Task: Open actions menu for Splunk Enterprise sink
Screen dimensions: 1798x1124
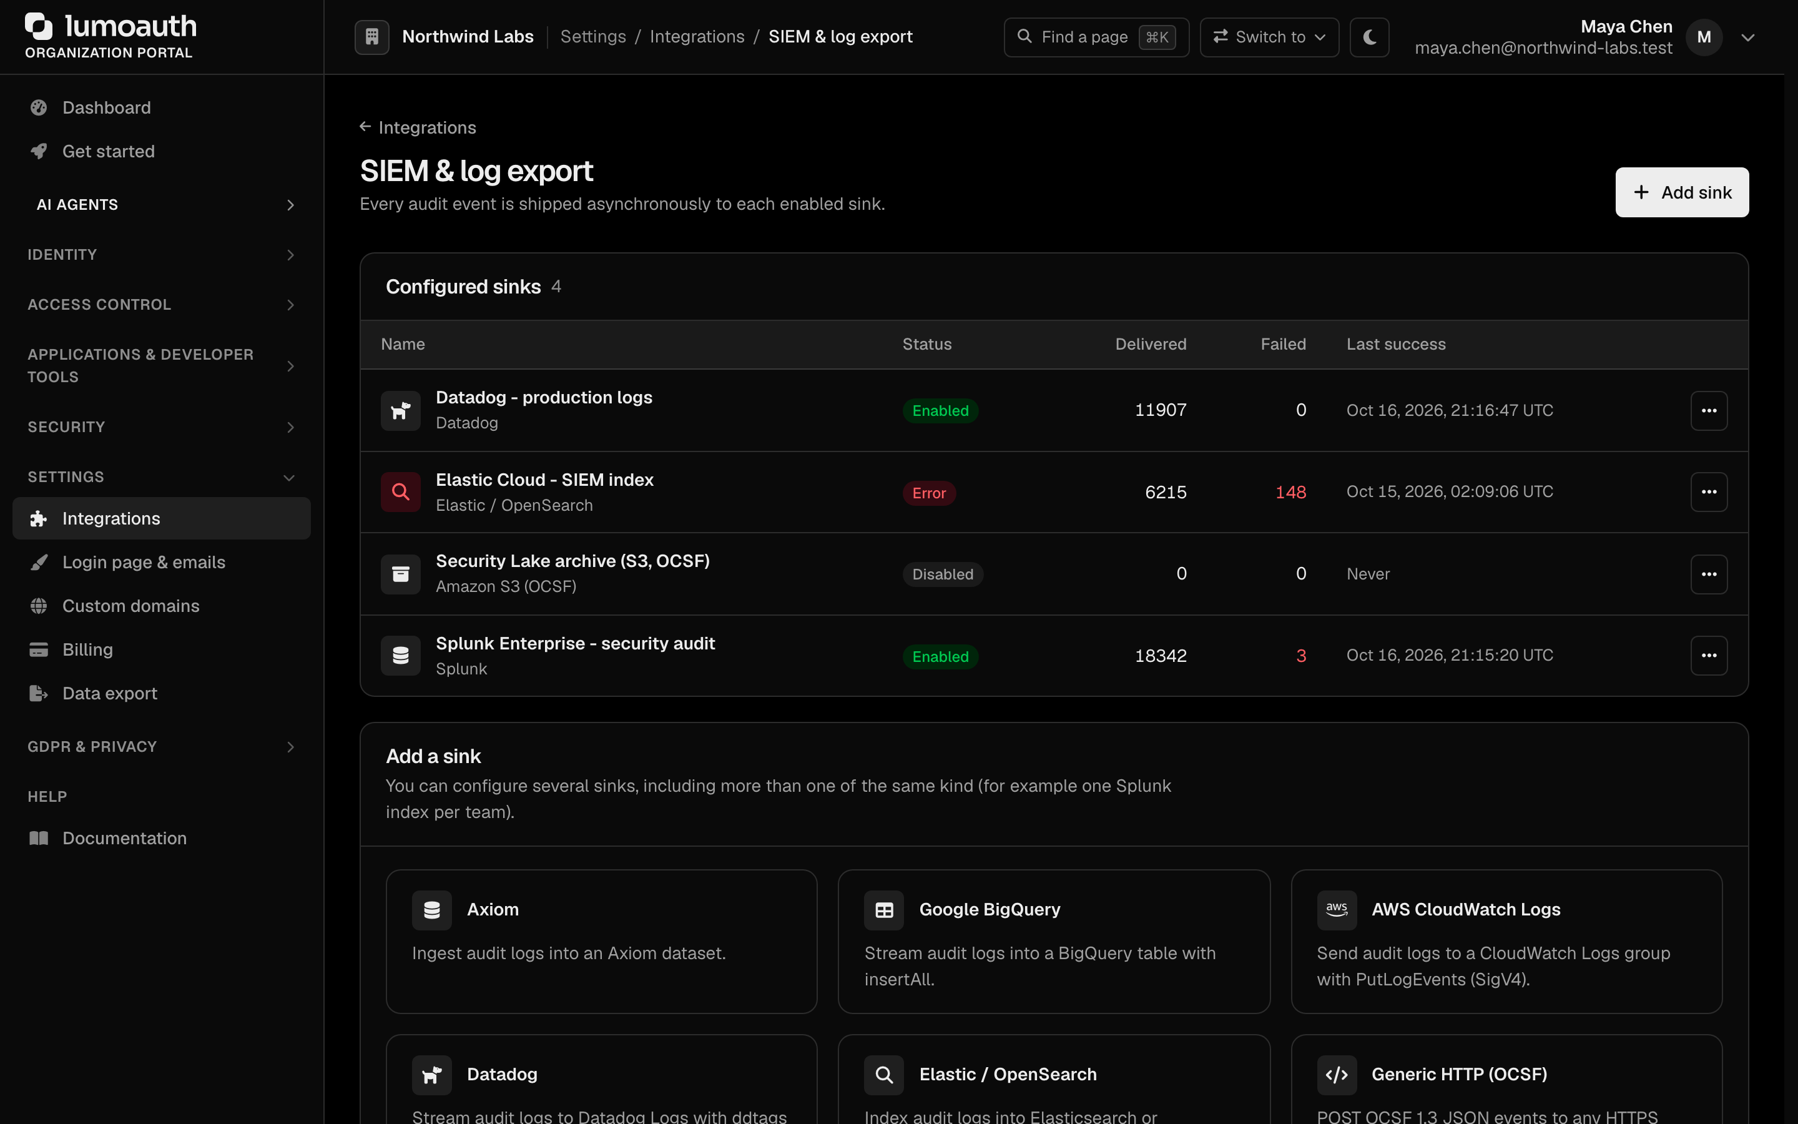Action: coord(1709,656)
